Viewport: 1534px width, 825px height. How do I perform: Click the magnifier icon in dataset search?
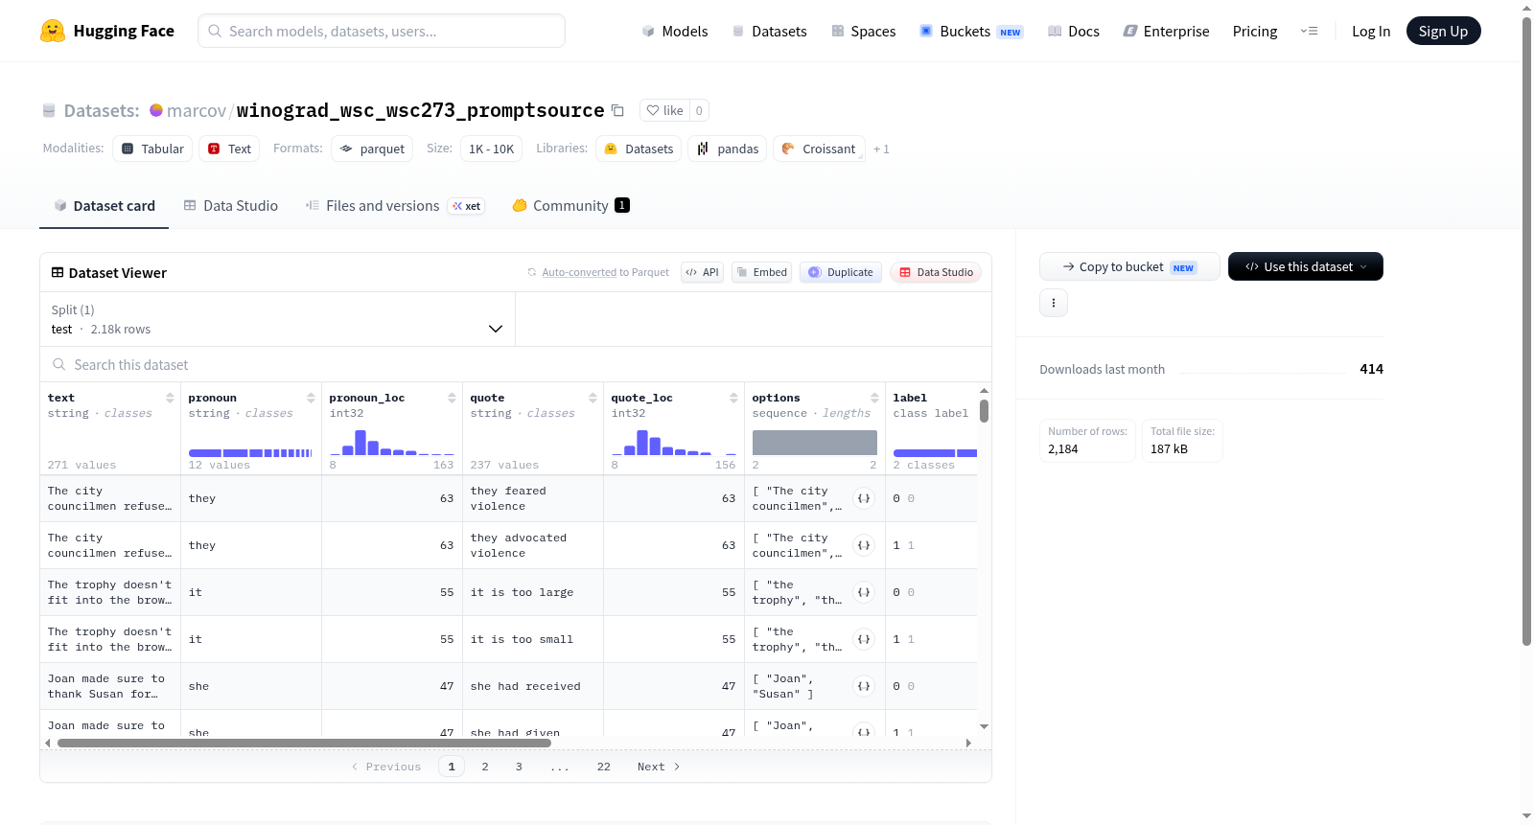coord(59,364)
